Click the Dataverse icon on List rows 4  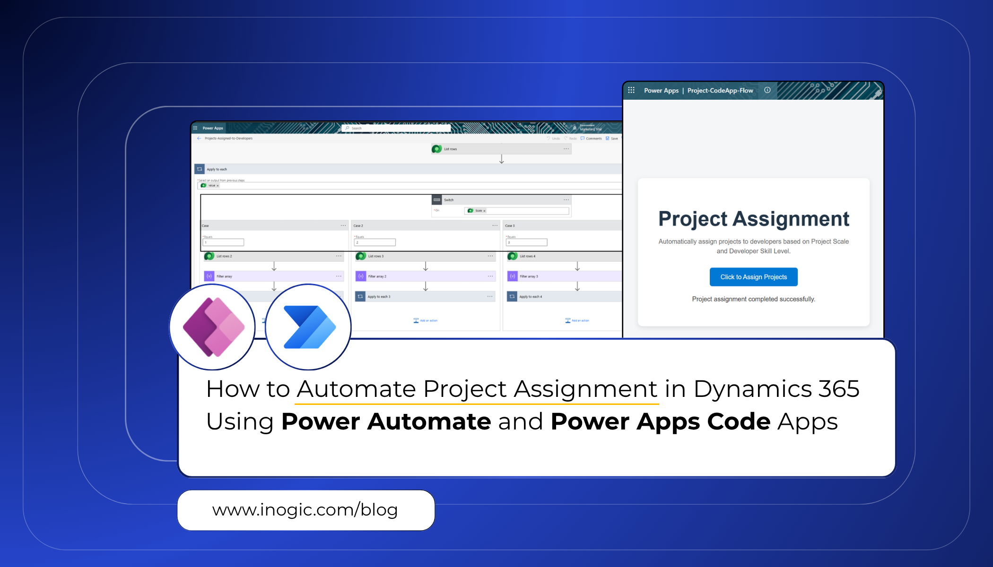512,256
